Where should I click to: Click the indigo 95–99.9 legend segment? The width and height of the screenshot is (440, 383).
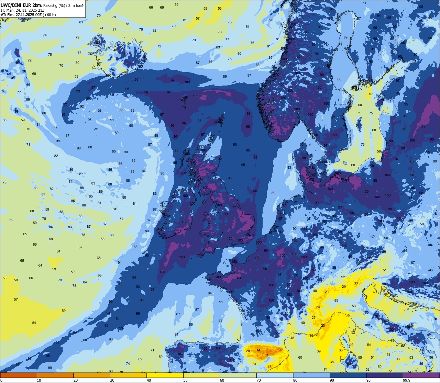click(x=385, y=375)
